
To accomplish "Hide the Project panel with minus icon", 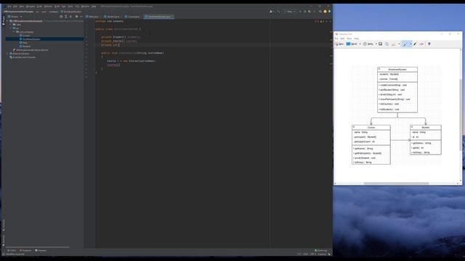I will [81, 17].
